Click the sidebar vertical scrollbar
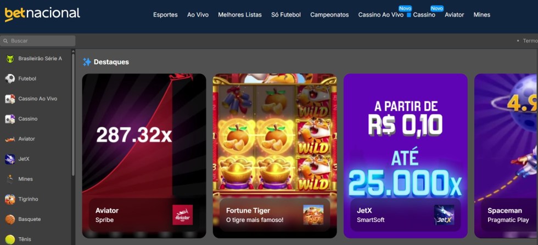This screenshot has width=538, height=245. pyautogui.click(x=72, y=113)
